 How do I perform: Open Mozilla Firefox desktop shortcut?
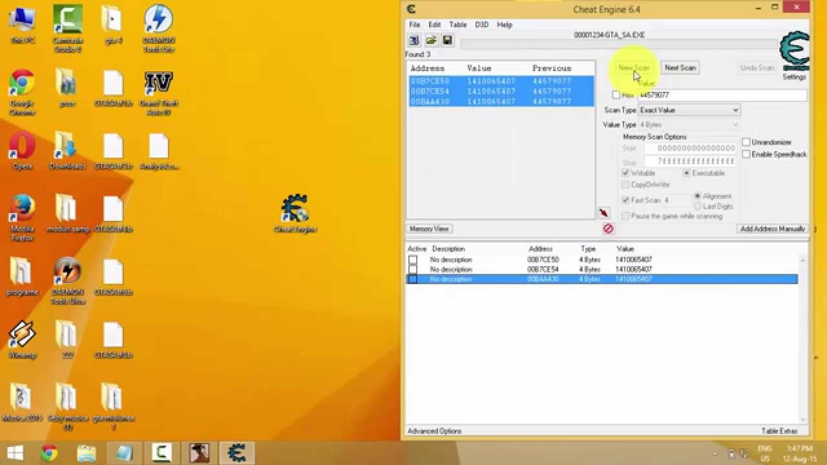(x=22, y=218)
